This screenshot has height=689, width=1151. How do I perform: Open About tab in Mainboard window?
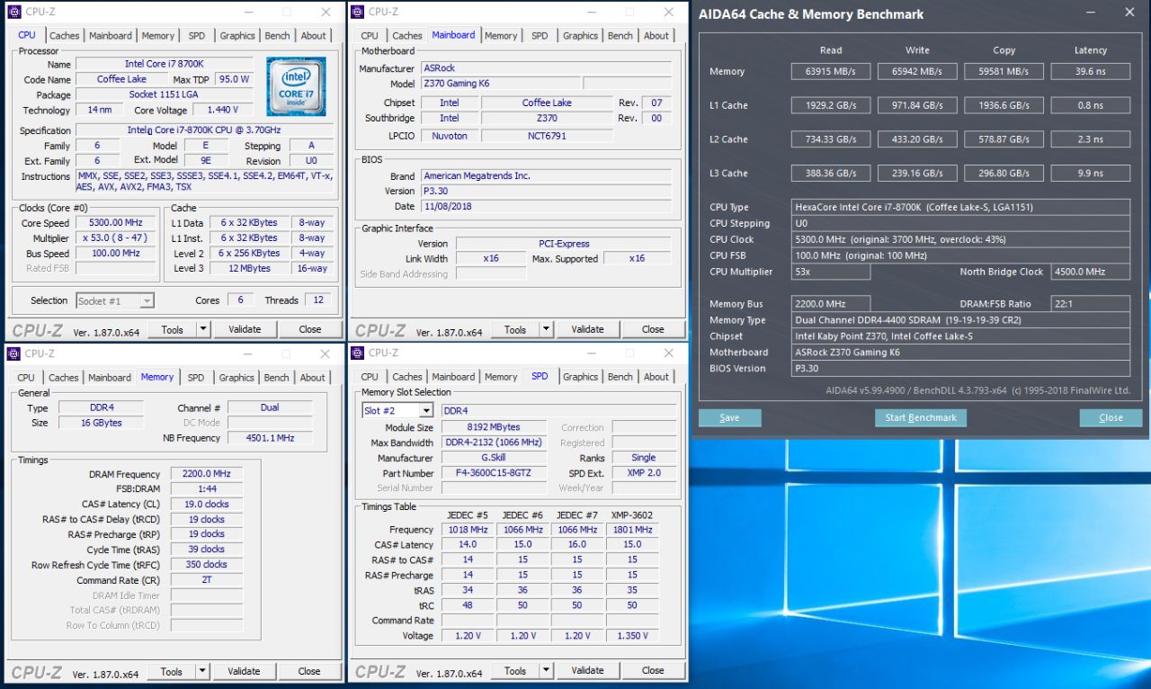pyautogui.click(x=656, y=35)
